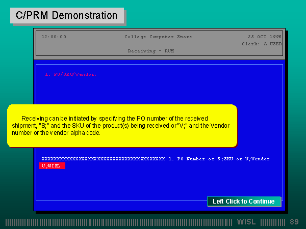Click the WISL logo text in footer
The height and width of the screenshot is (229, 306).
[x=247, y=222]
